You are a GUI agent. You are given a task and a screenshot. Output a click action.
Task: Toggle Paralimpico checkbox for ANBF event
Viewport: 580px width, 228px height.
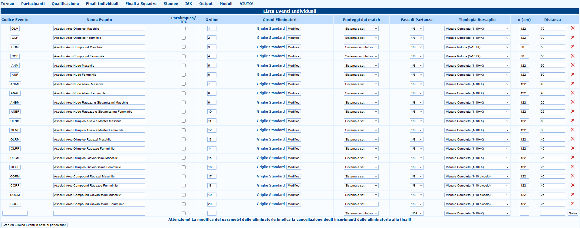pyautogui.click(x=184, y=112)
